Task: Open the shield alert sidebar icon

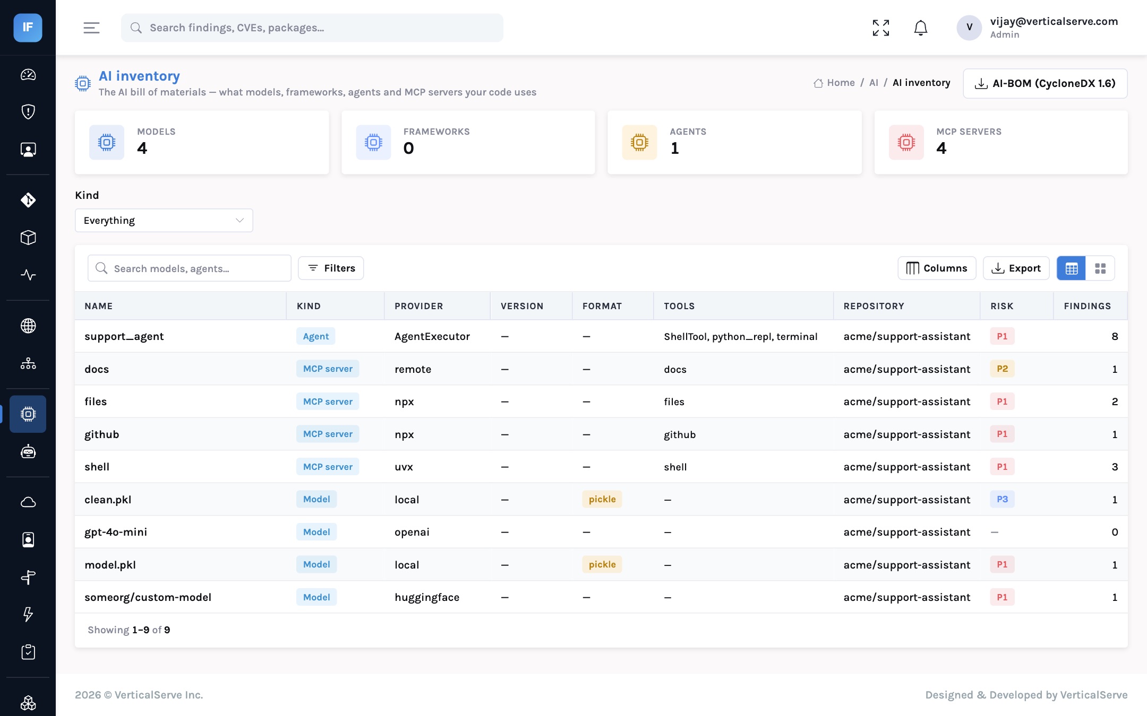Action: click(x=28, y=112)
